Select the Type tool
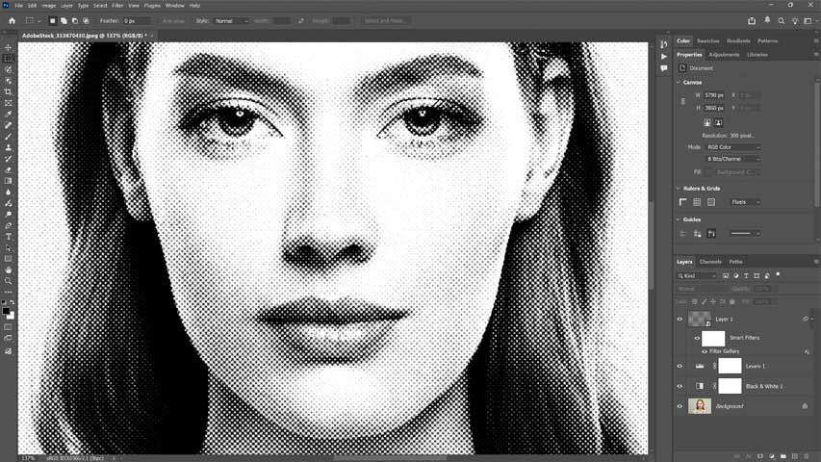This screenshot has width=821, height=462. pyautogui.click(x=9, y=237)
